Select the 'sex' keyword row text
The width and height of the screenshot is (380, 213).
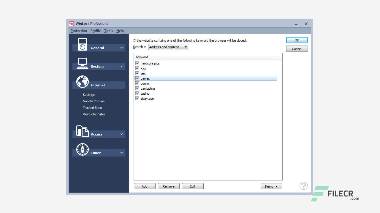(x=143, y=73)
